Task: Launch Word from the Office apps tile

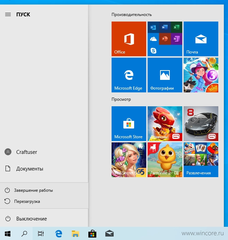Action: pos(165,27)
